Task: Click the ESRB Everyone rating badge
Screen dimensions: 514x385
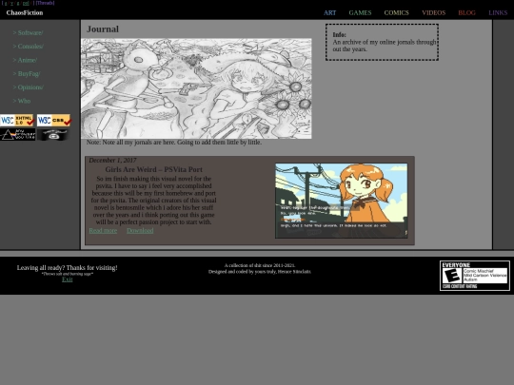Action: click(x=475, y=276)
